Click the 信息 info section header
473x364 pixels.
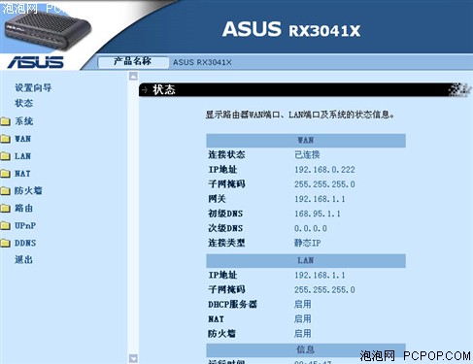coord(306,349)
